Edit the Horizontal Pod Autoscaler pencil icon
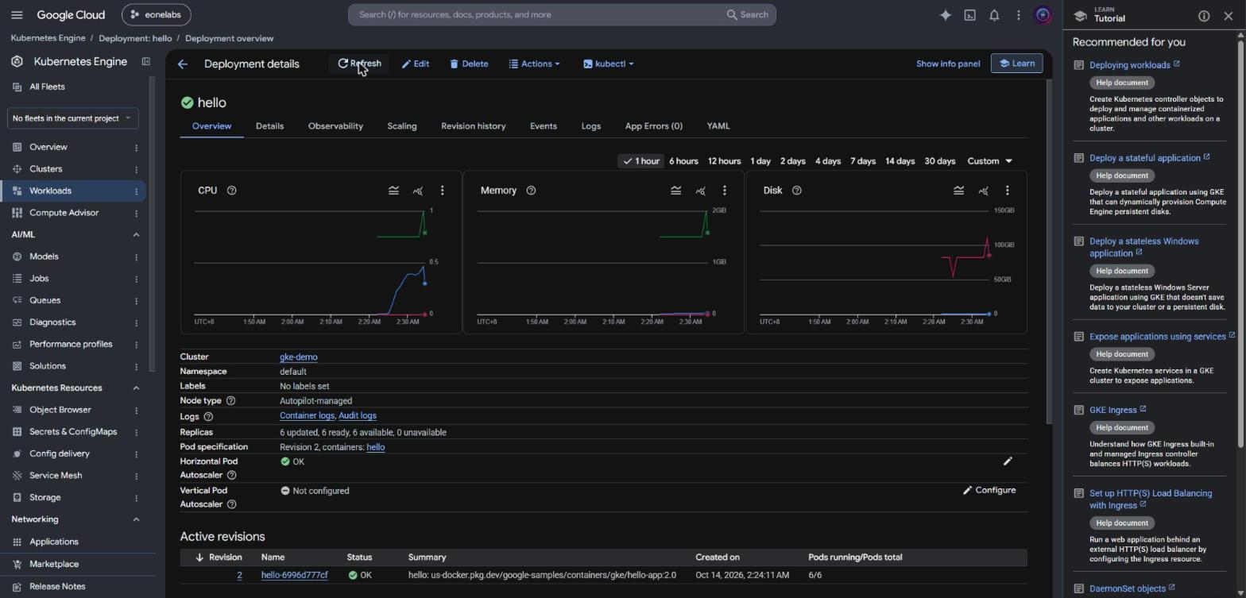 tap(1008, 461)
